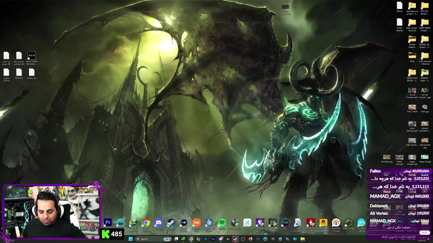Launch Steam from desktop shortcut
This screenshot has height=243, width=433.
171,224
